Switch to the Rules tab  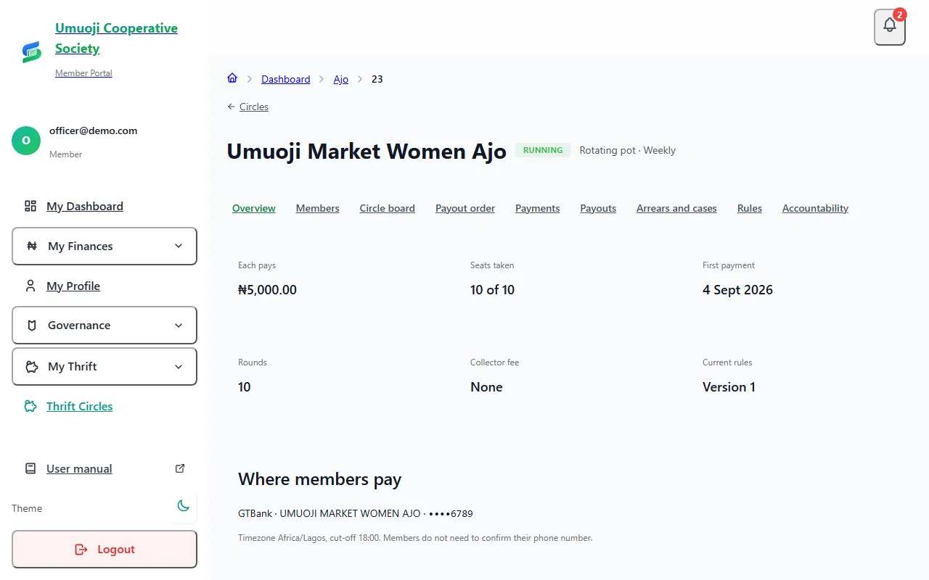(x=750, y=208)
